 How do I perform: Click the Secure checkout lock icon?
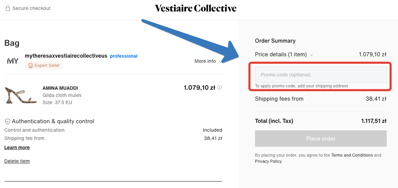(8, 8)
